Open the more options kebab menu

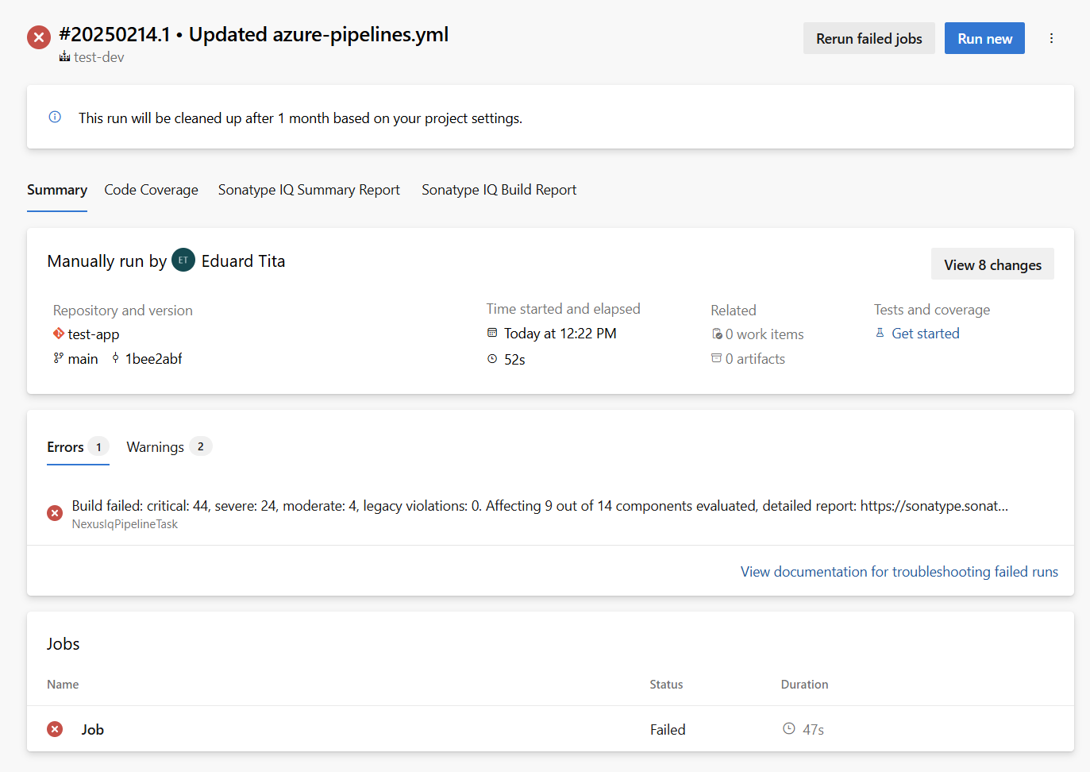click(x=1051, y=37)
